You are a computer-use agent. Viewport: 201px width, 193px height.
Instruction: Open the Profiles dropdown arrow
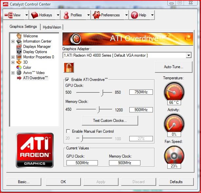pos(88,15)
